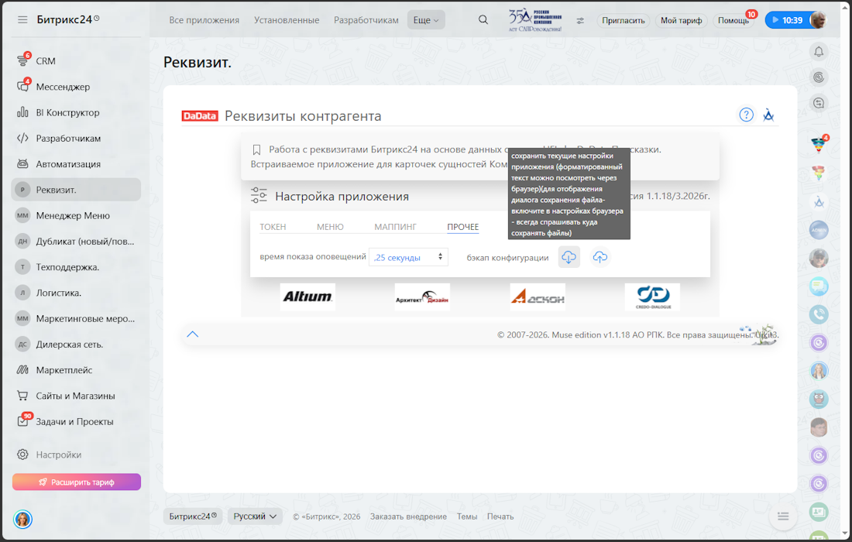The height and width of the screenshot is (542, 852).
Task: Open Дубликат (новый/пов... in the sidebar
Action: [76, 241]
